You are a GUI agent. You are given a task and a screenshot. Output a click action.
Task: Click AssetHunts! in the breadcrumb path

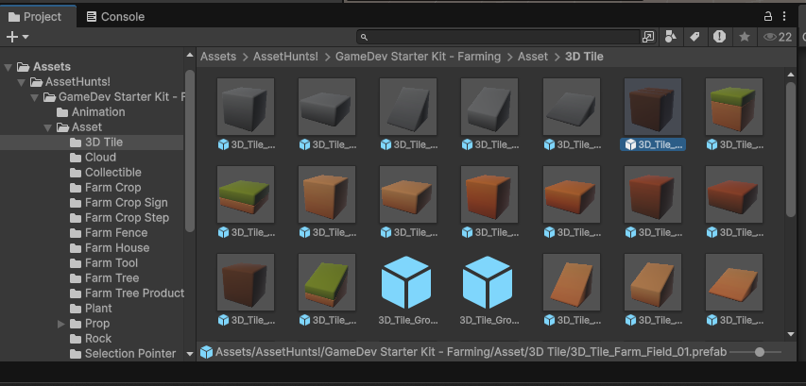pyautogui.click(x=287, y=57)
